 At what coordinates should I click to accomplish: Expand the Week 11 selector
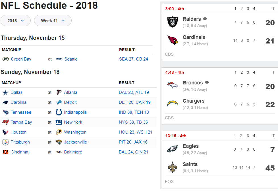(53, 20)
